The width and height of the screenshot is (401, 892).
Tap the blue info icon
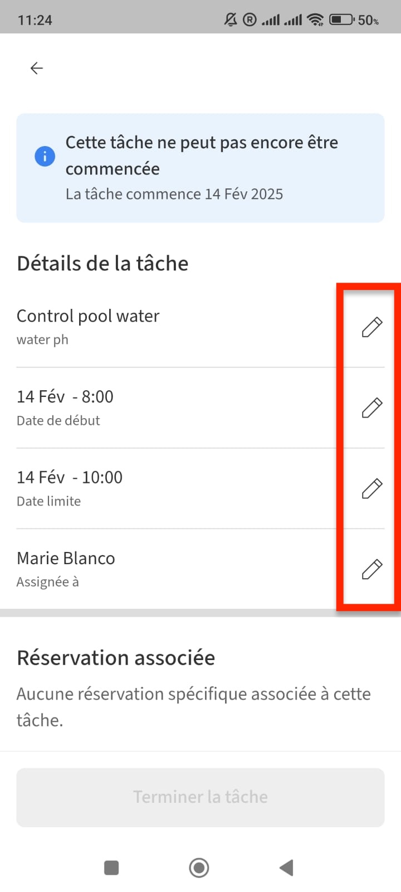tap(45, 156)
